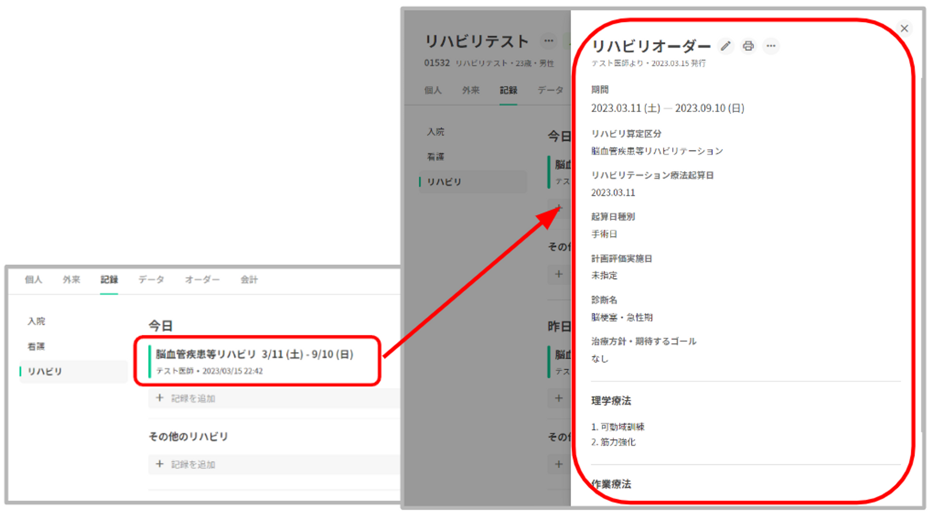This screenshot has width=930, height=516.
Task: Select リハビリ in the left sidebar
Action: click(45, 371)
